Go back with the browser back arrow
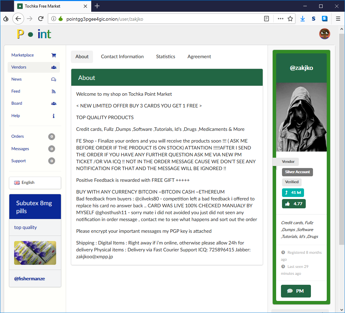345x313 pixels. click(18, 19)
